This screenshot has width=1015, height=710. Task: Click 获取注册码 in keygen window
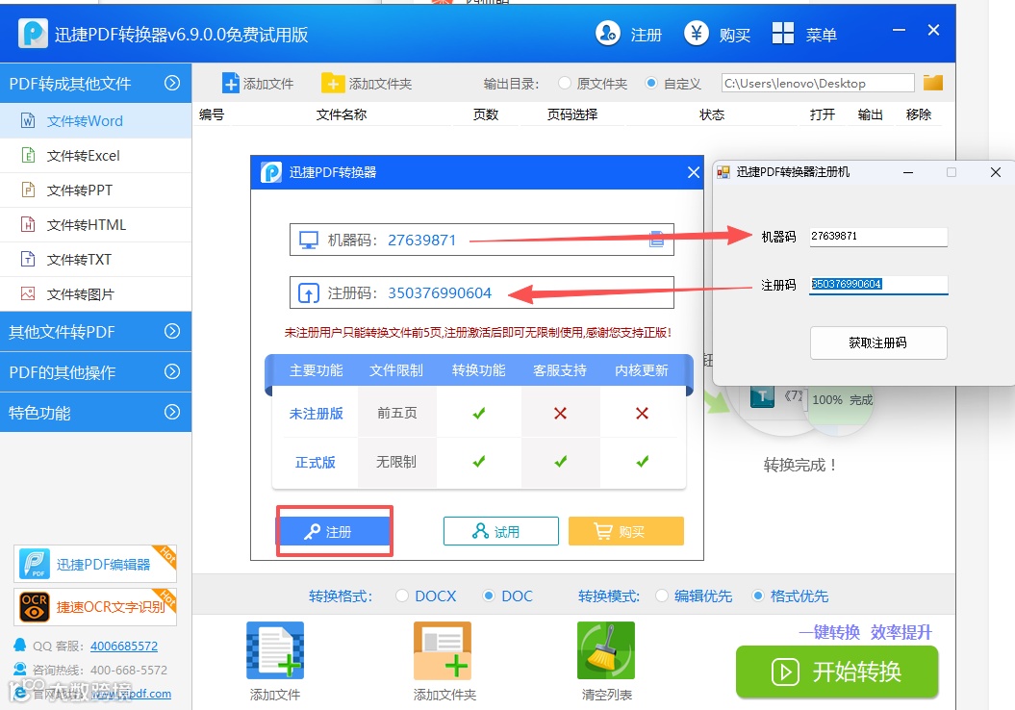coord(878,343)
